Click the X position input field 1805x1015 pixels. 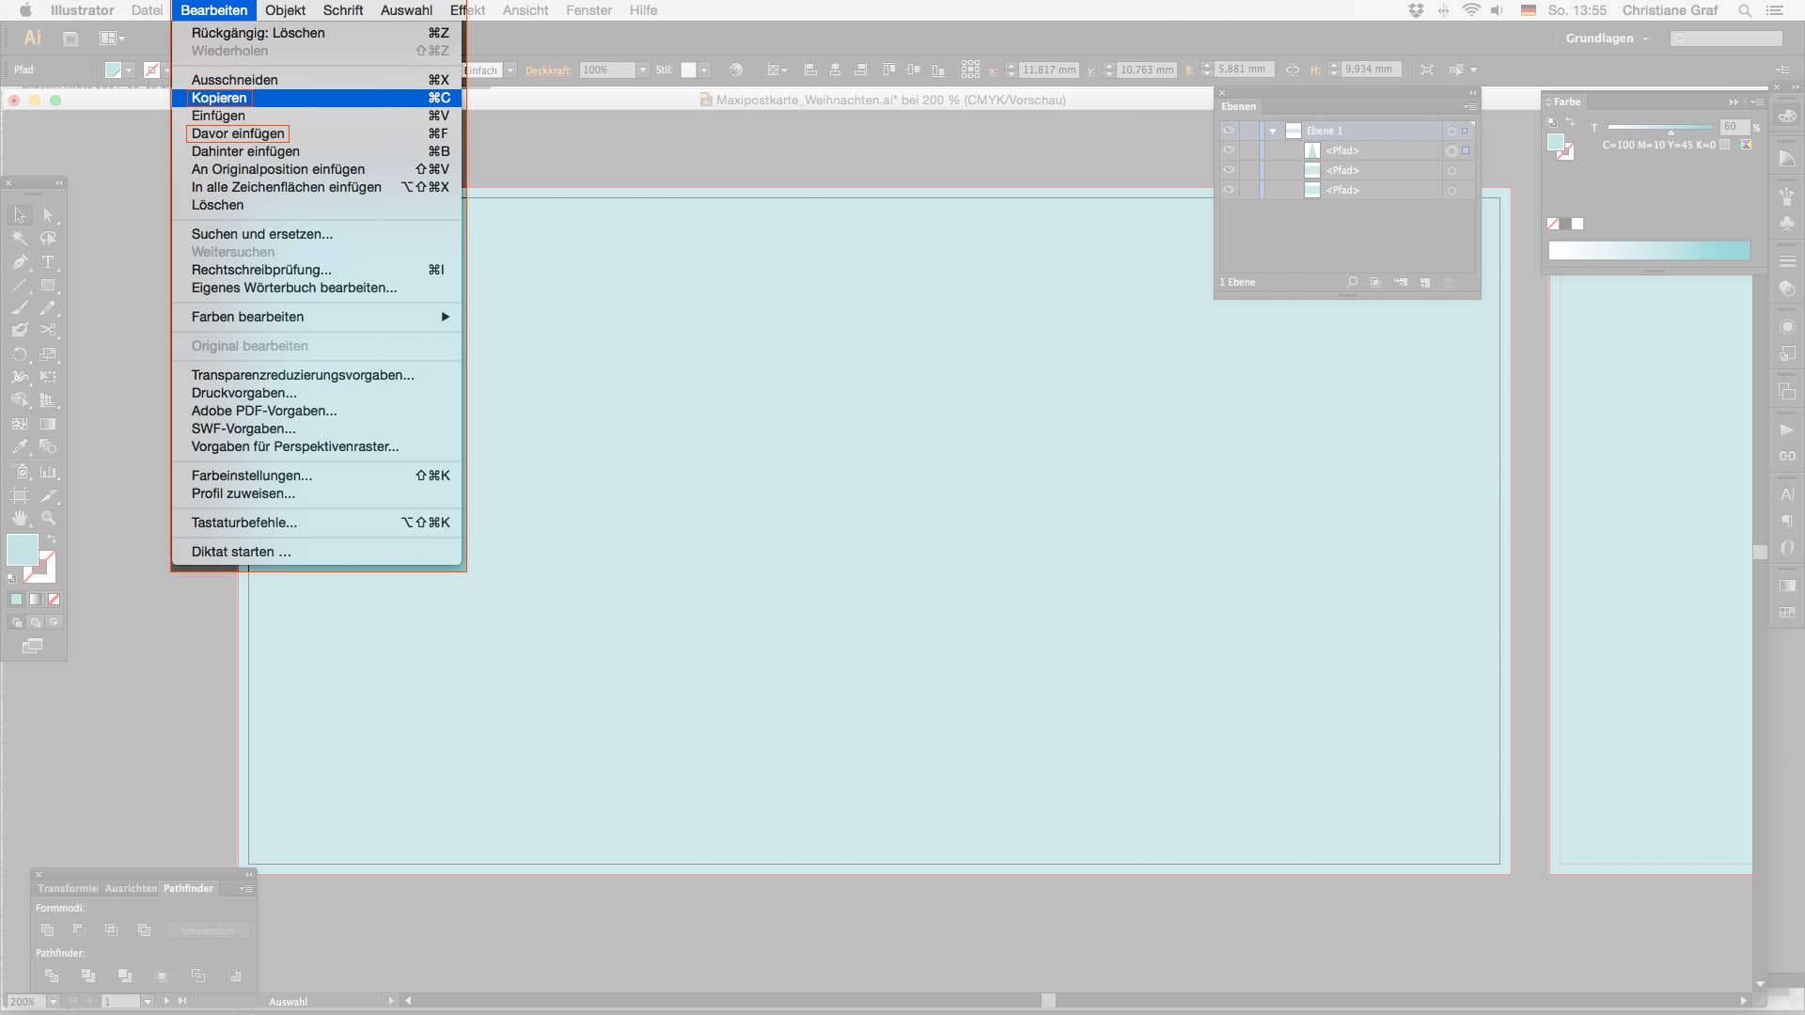click(1049, 70)
